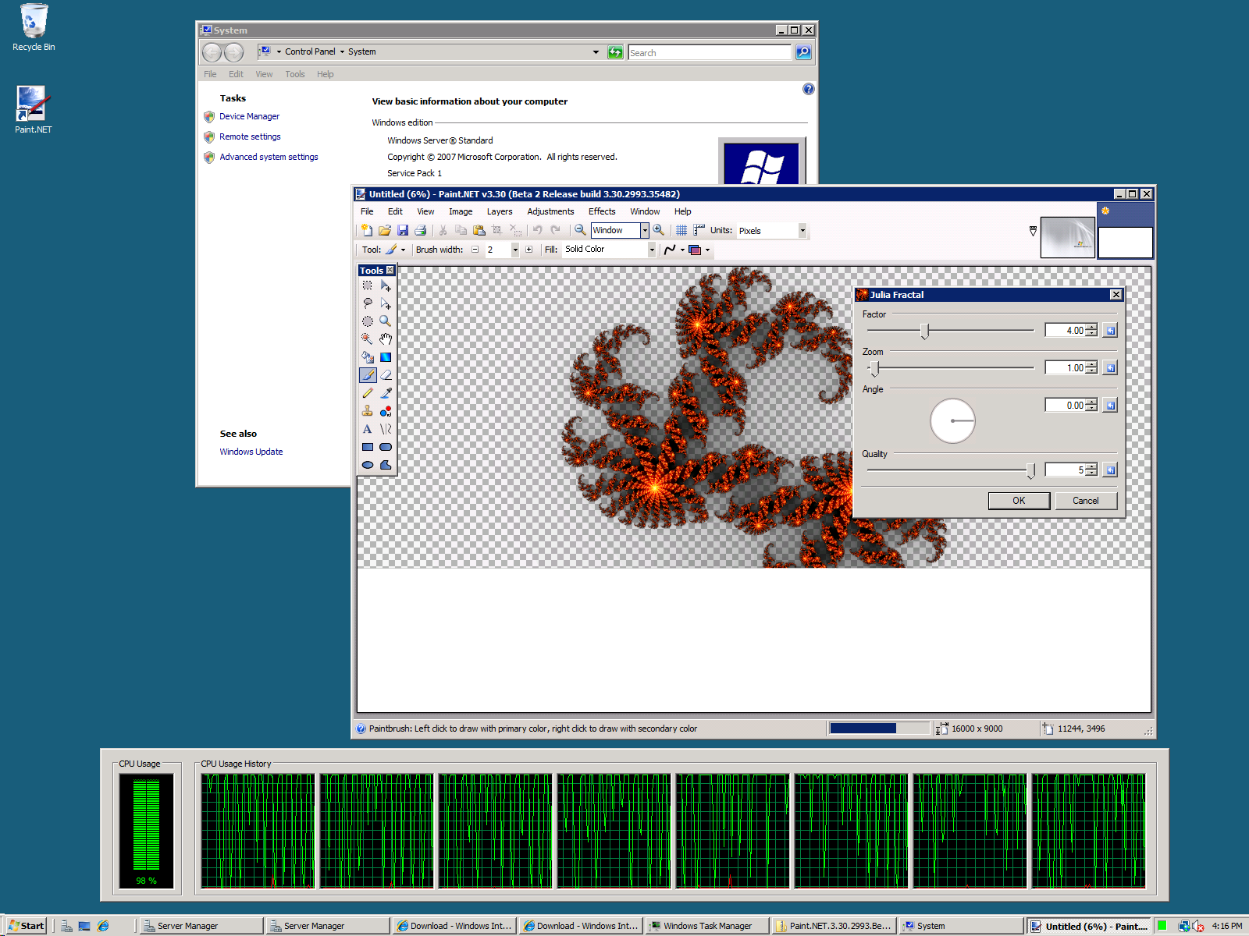1249x936 pixels.
Task: Select the Ellipse shape tool
Action: [x=368, y=465]
